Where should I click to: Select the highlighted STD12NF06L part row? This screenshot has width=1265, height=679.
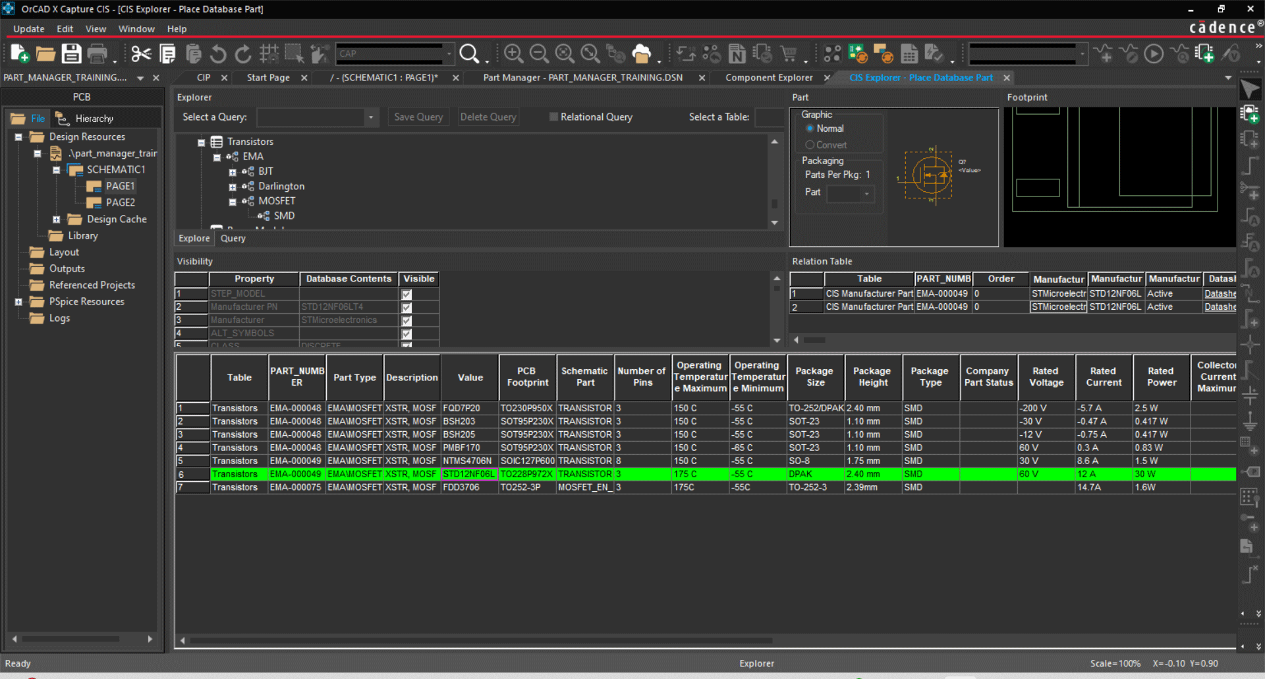tap(469, 474)
